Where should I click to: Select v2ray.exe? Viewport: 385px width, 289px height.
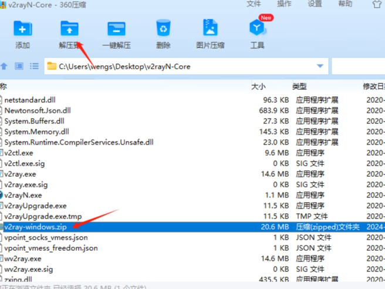(x=20, y=174)
